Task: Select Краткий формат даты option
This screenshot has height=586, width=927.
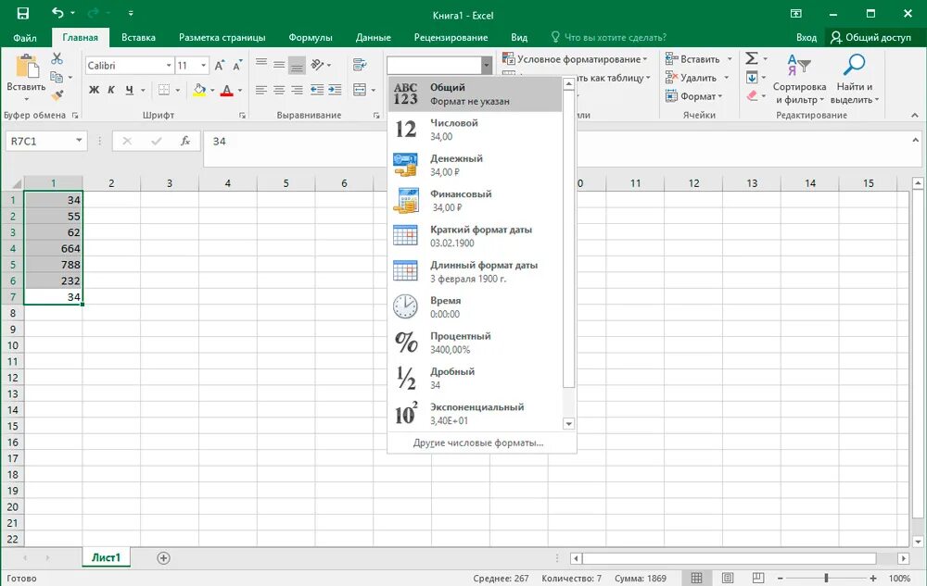Action: point(475,236)
